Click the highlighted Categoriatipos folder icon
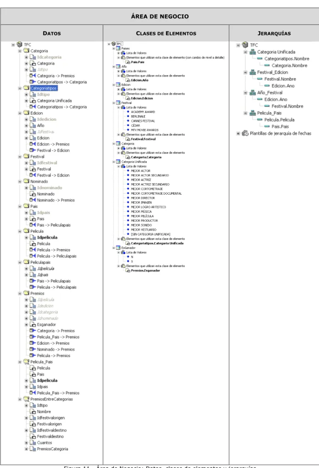 coord(26,88)
